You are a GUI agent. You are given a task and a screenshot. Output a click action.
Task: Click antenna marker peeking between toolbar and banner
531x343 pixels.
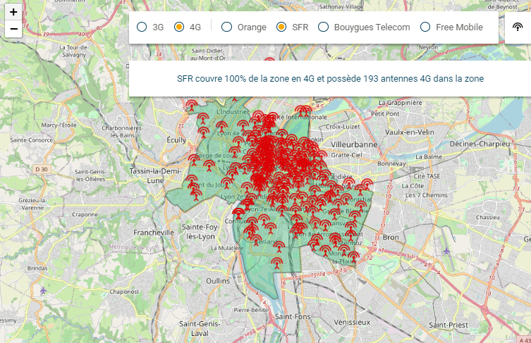coord(269,63)
